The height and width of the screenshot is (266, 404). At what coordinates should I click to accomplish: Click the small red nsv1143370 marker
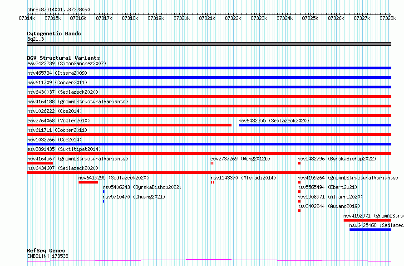[x=212, y=182]
